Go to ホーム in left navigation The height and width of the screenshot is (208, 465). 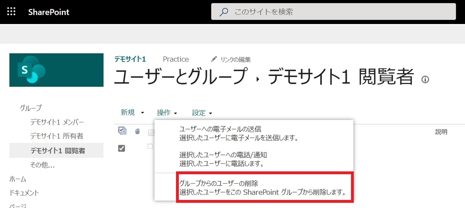click(x=18, y=179)
